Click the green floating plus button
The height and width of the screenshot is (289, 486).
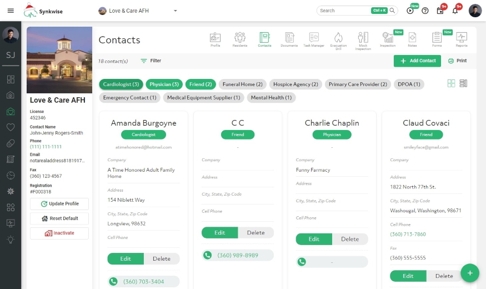(469, 273)
